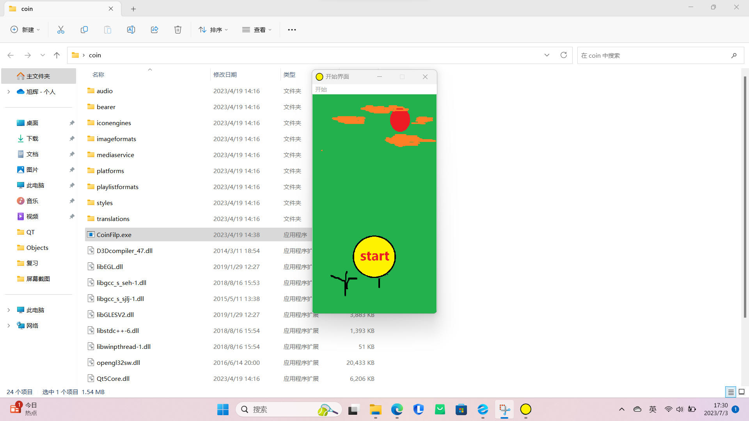Click the start button in CoinFilp game

click(374, 256)
